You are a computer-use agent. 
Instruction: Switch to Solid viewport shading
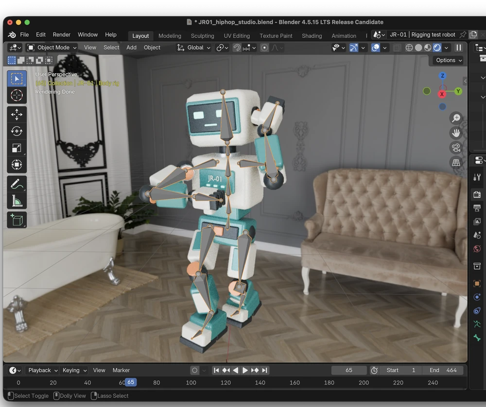(418, 48)
